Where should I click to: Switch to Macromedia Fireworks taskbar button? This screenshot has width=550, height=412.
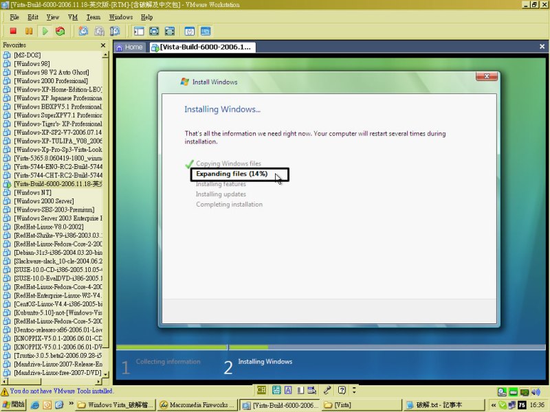pos(197,405)
